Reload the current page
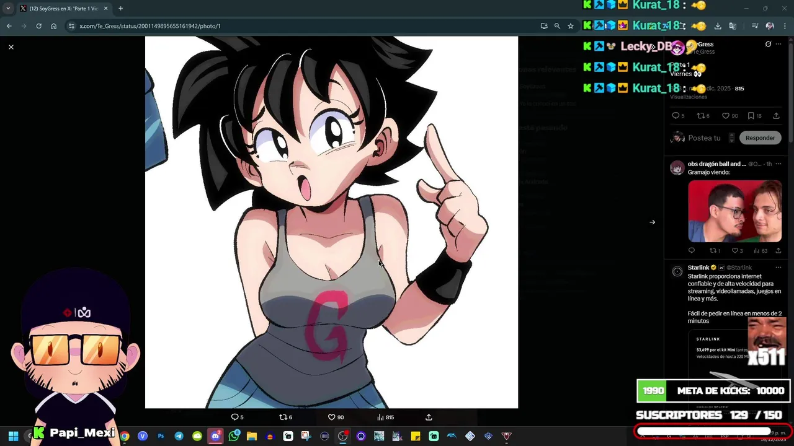The width and height of the screenshot is (794, 446). tap(38, 26)
